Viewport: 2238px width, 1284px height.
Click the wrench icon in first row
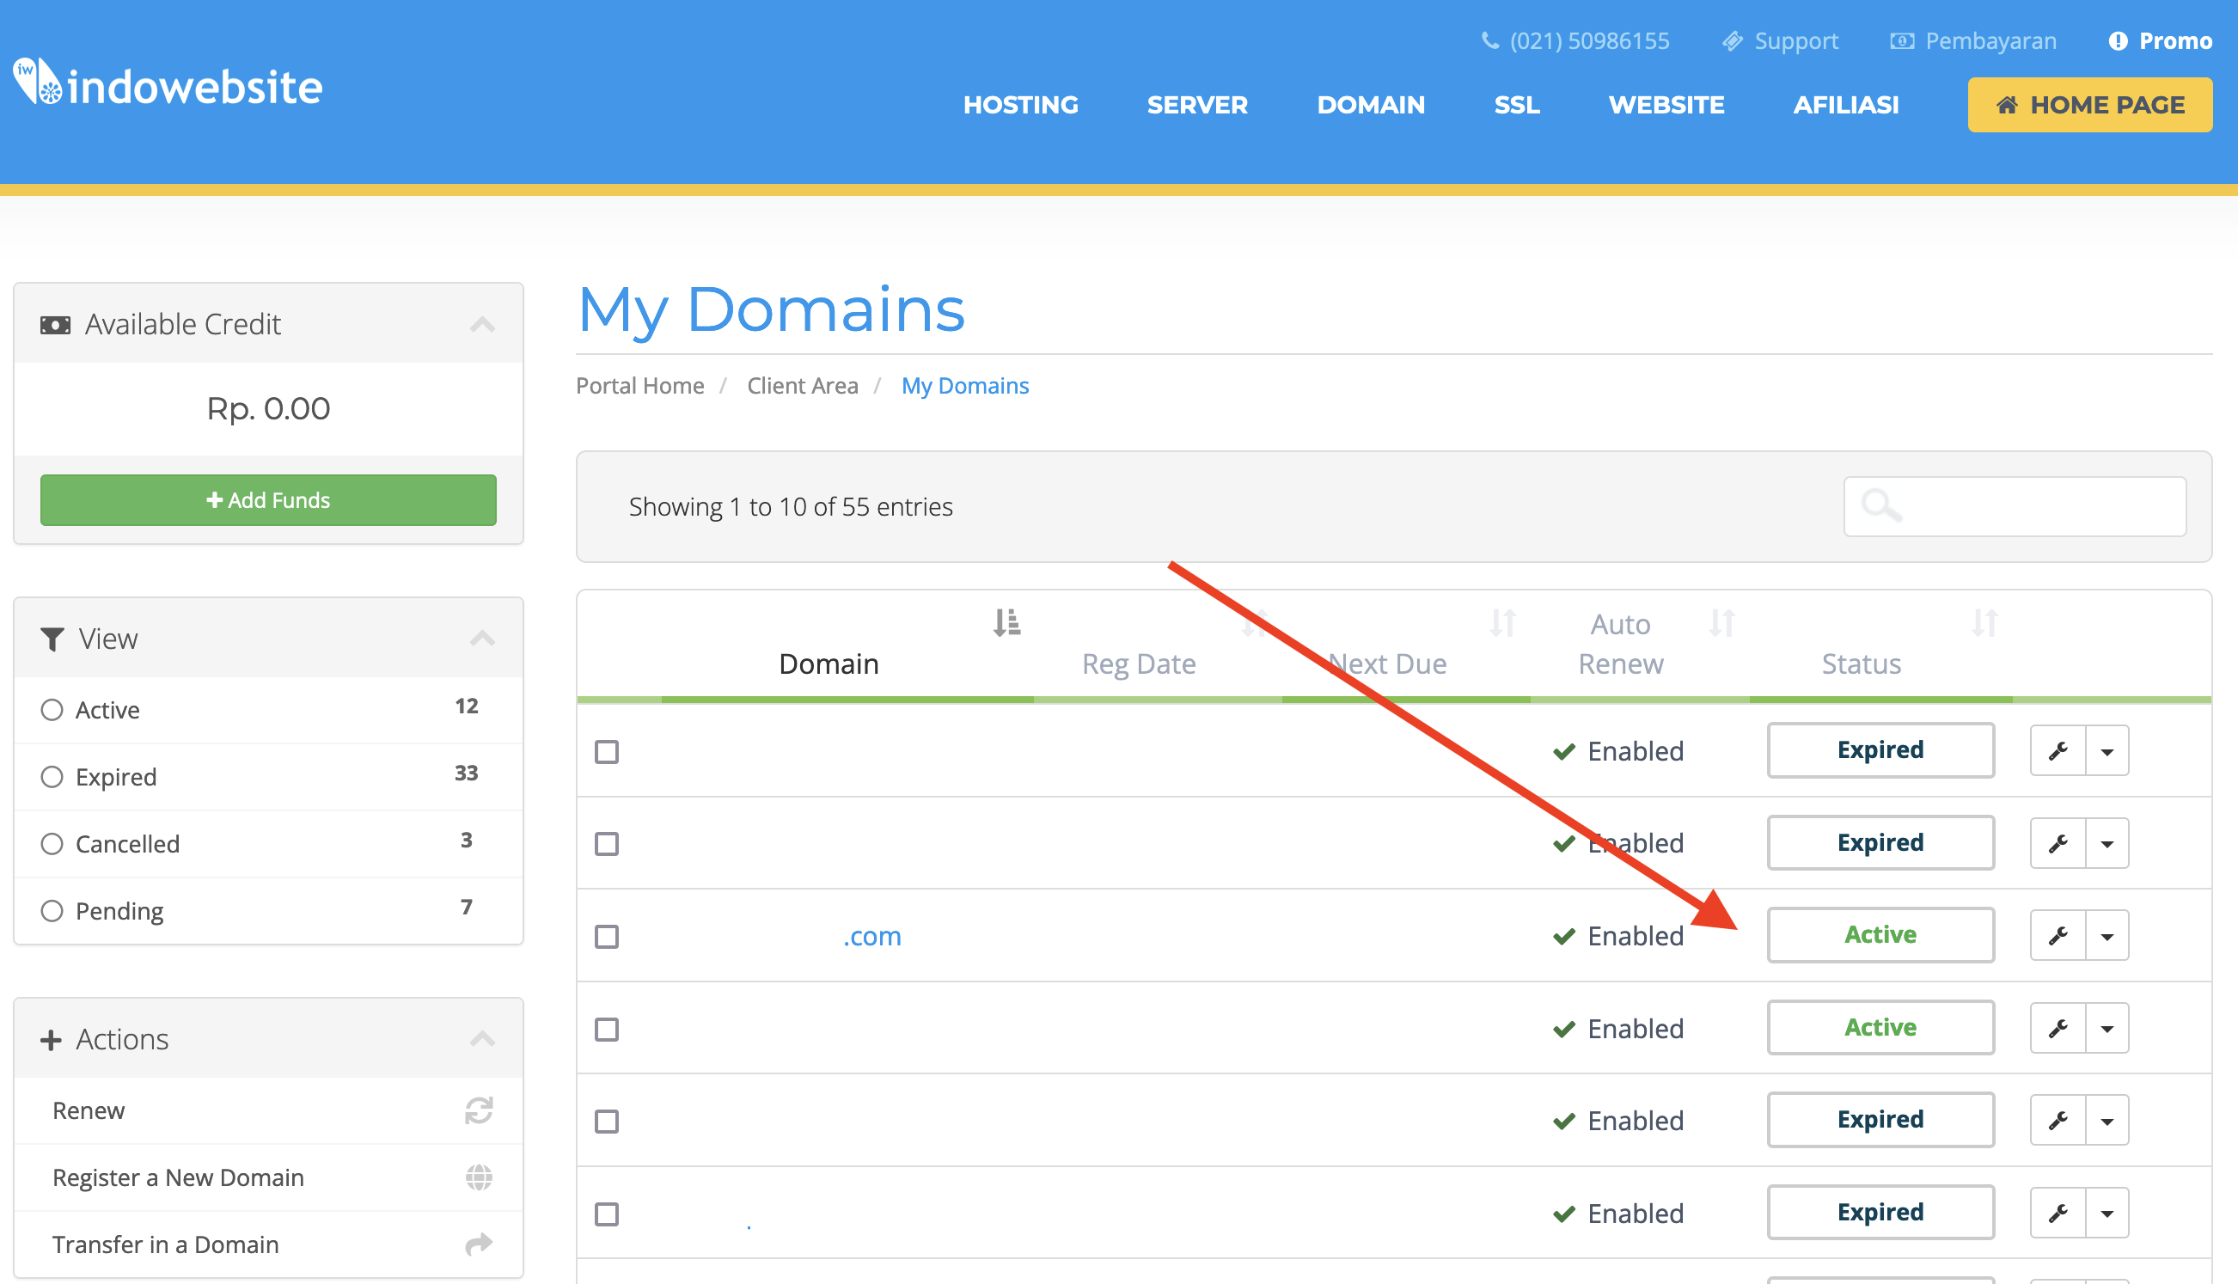(2058, 750)
